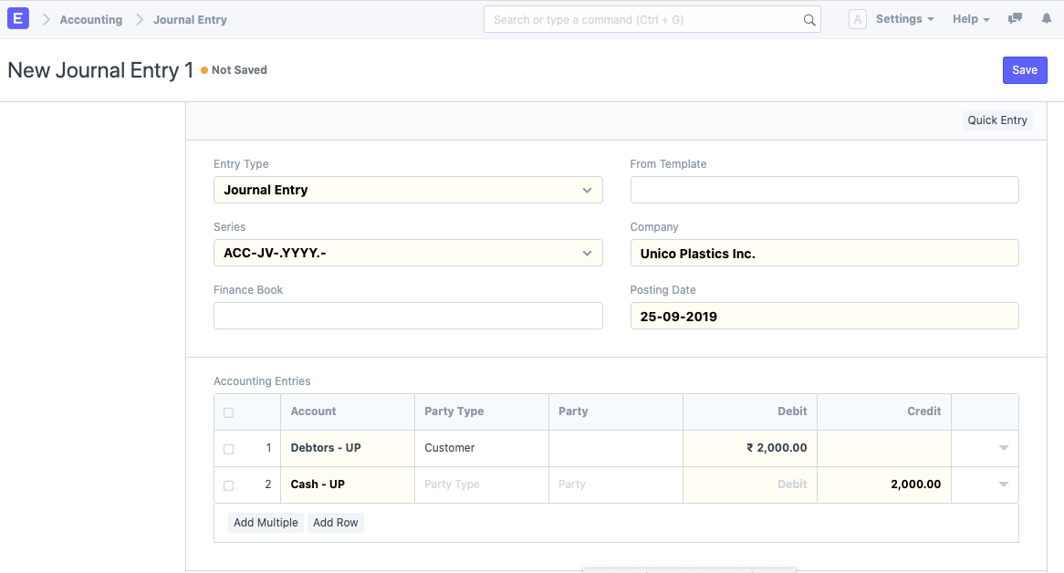Click the keyboard shortcut 'A' icon
Image resolution: width=1064 pixels, height=573 pixels.
pos(857,18)
